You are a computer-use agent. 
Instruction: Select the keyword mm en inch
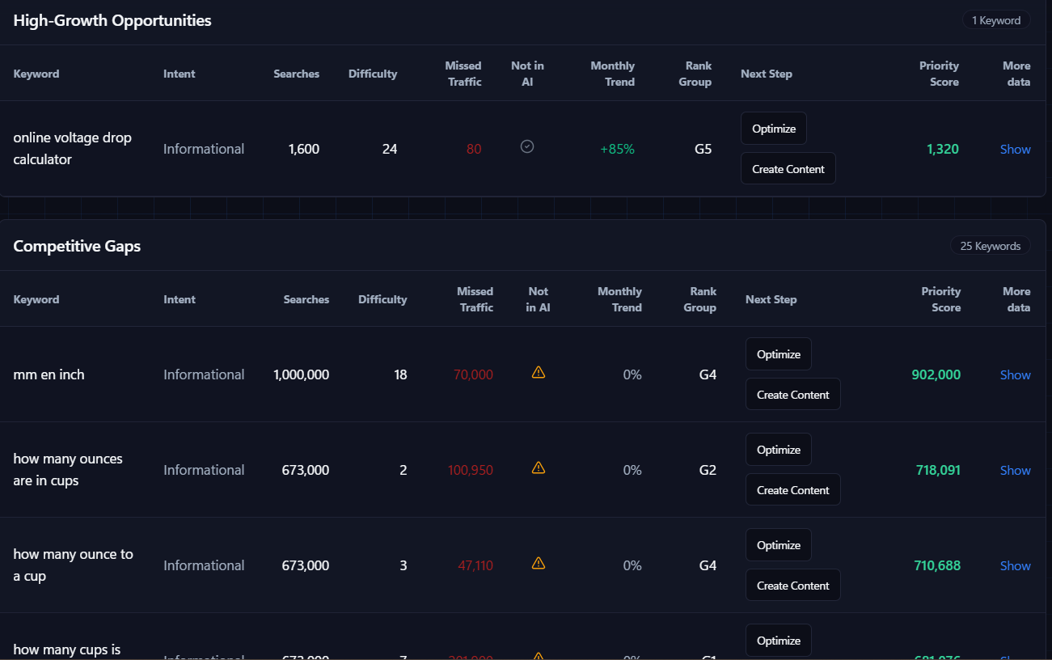(x=49, y=374)
